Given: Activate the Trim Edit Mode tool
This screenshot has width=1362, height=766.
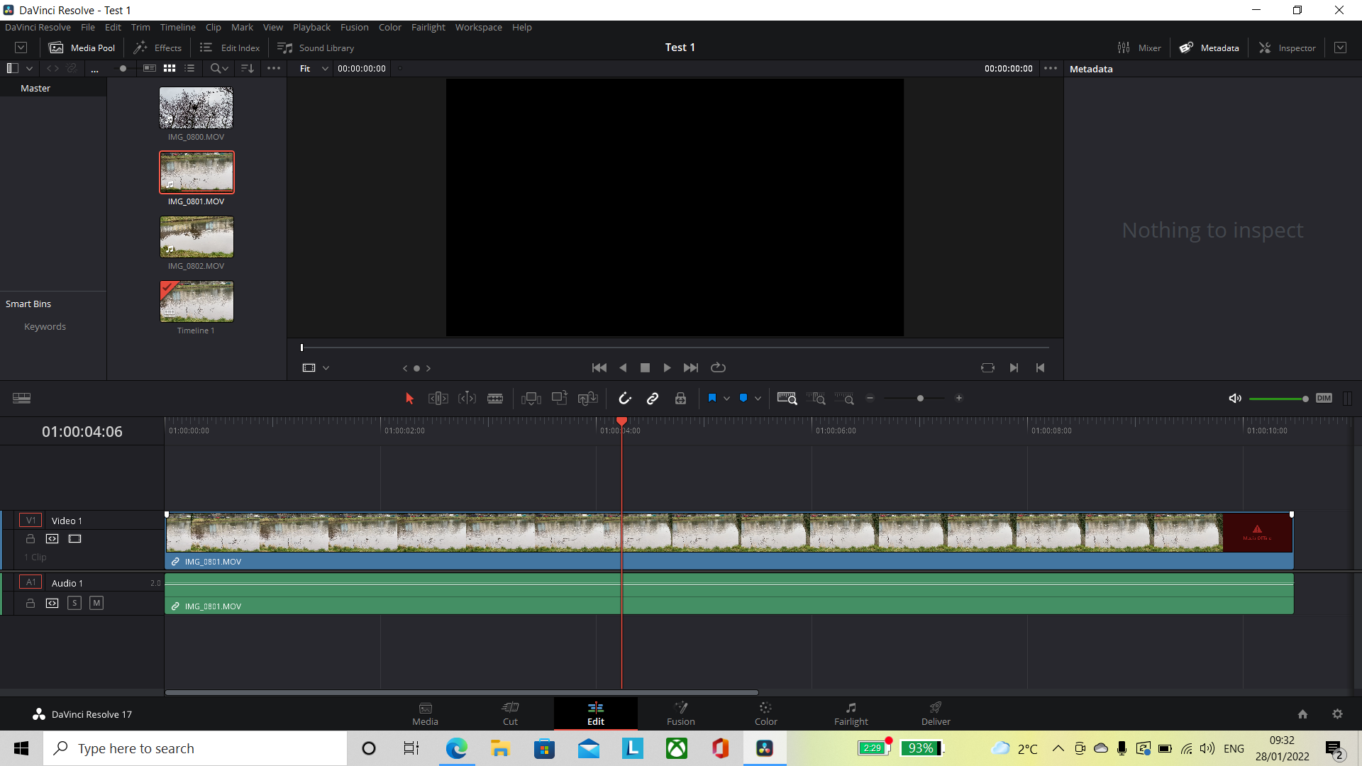Looking at the screenshot, I should pyautogui.click(x=438, y=399).
